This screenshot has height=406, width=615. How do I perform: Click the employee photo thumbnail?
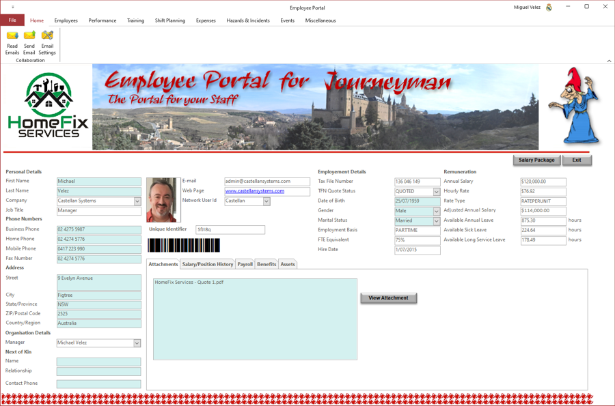click(163, 200)
